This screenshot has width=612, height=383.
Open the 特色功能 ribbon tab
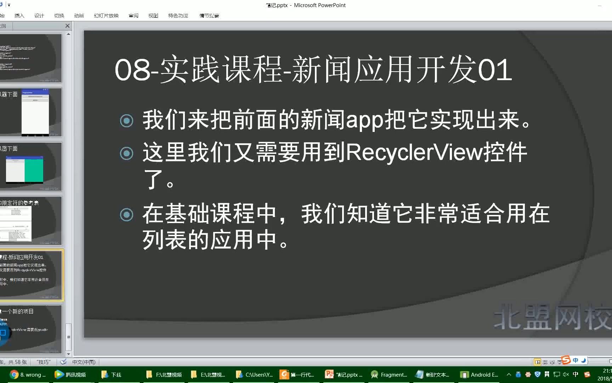click(178, 16)
